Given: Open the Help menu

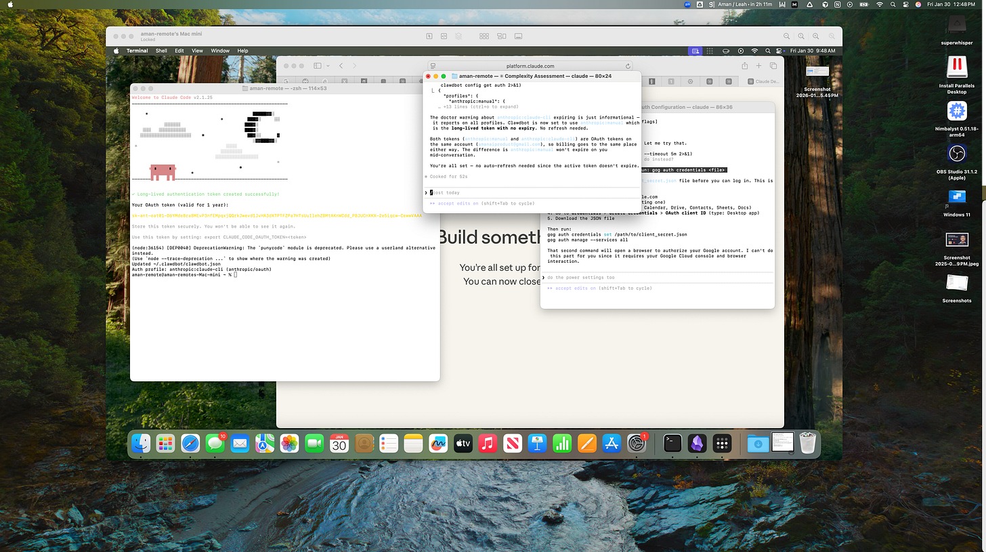Looking at the screenshot, I should point(242,51).
